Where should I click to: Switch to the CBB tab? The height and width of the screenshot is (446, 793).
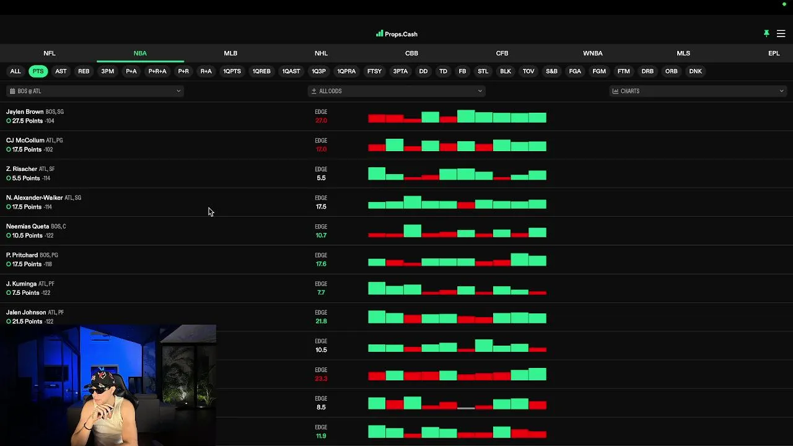pos(411,53)
